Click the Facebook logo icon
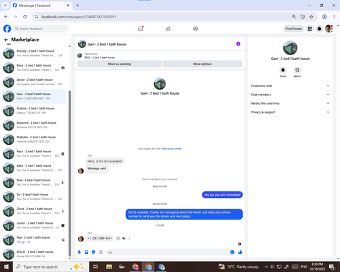 [x=7, y=29]
